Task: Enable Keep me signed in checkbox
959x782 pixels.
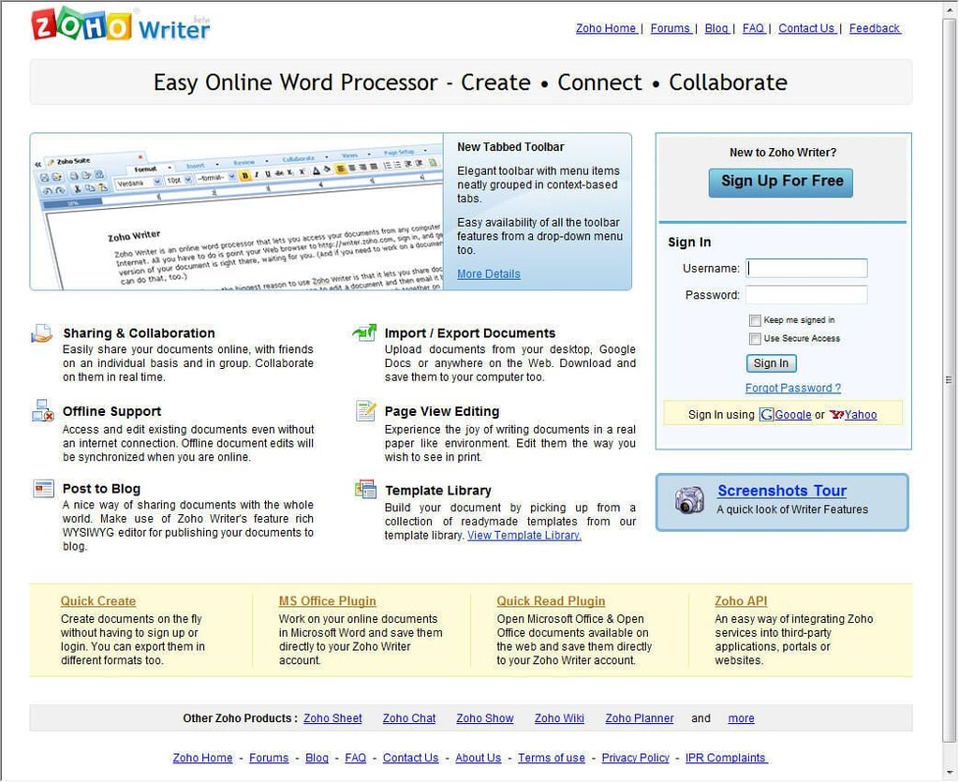Action: tap(756, 321)
